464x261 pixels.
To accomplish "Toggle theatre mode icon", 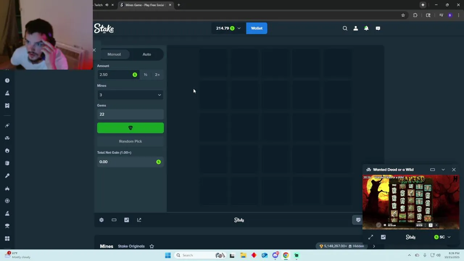I will pyautogui.click(x=114, y=220).
